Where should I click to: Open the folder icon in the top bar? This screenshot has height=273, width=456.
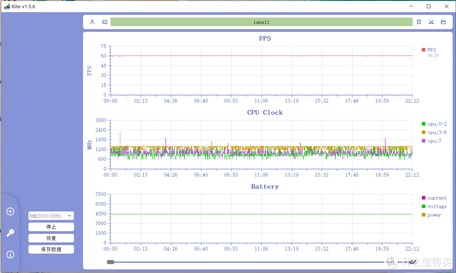coord(443,22)
